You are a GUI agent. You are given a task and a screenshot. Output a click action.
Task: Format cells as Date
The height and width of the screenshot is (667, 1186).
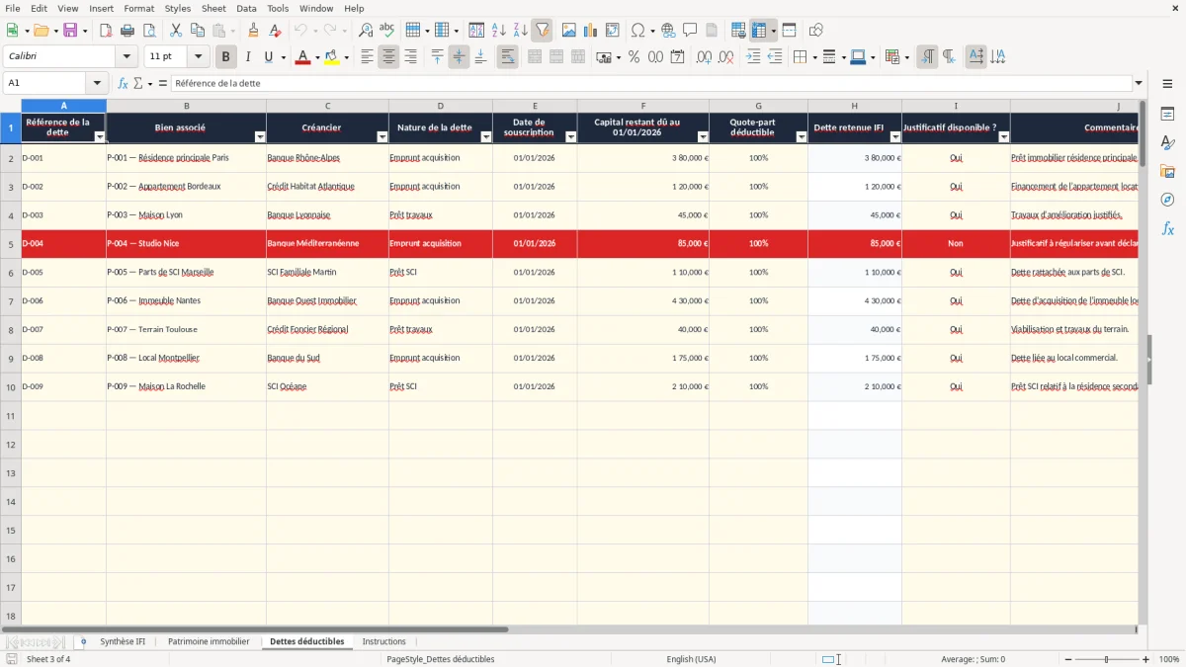677,57
